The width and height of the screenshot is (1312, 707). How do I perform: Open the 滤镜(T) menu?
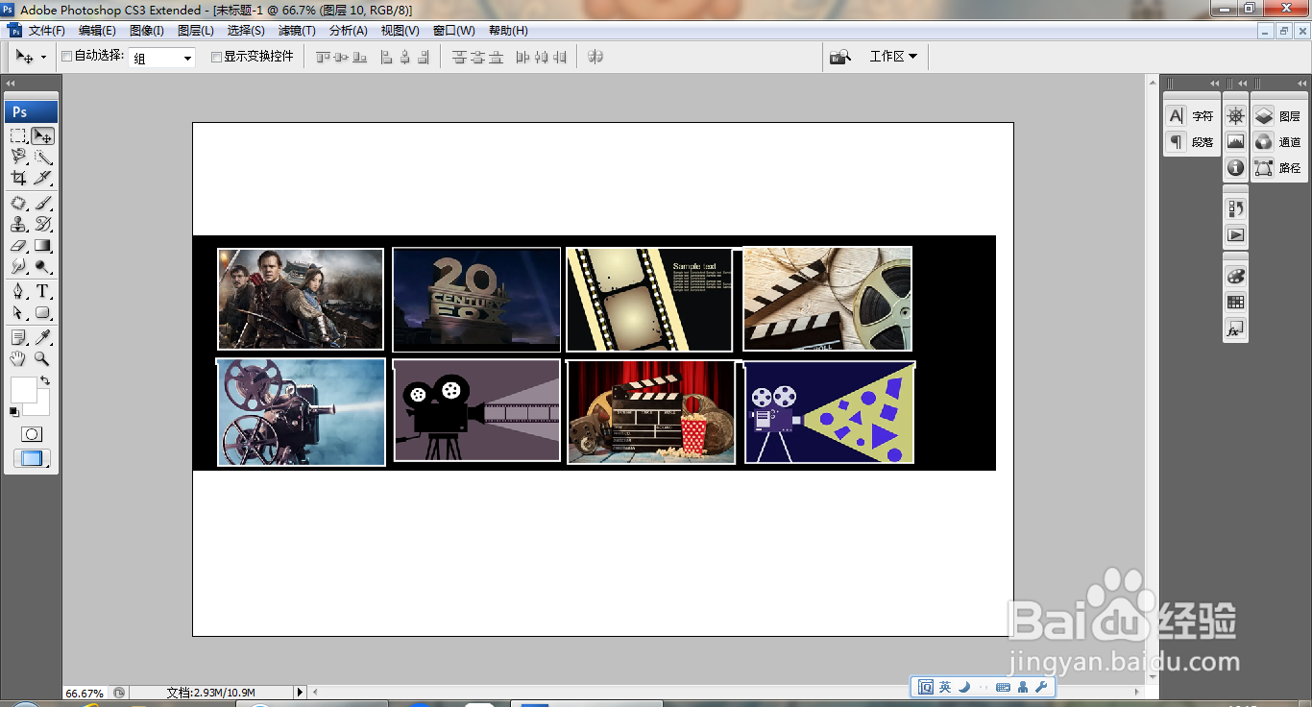coord(297,31)
